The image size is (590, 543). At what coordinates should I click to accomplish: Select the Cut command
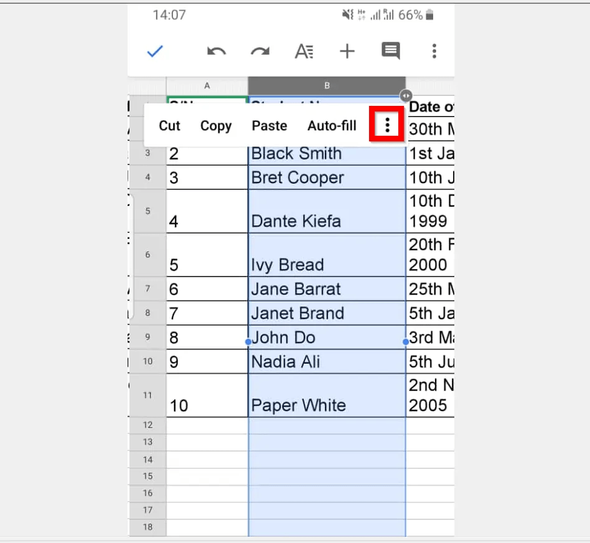[x=169, y=125]
